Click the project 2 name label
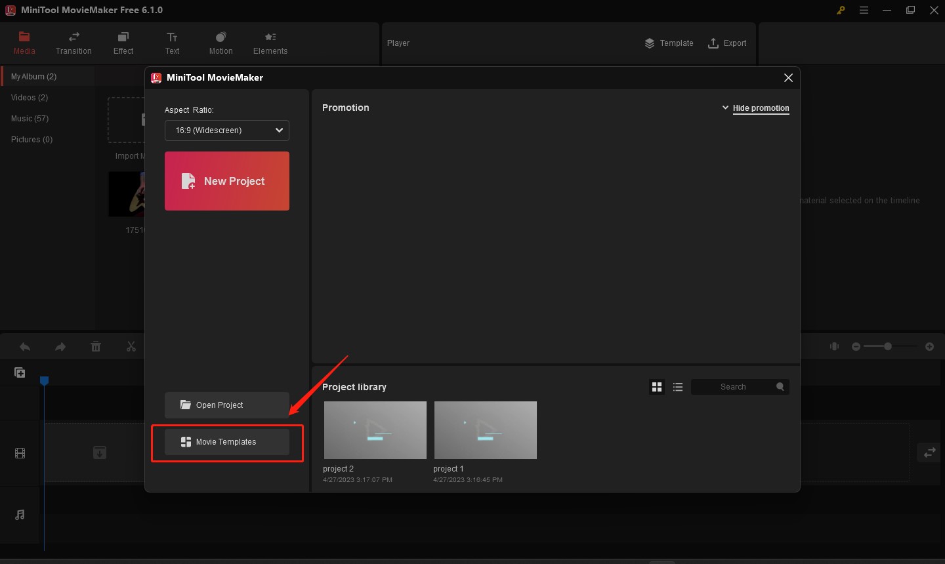This screenshot has width=945, height=564. click(339, 469)
